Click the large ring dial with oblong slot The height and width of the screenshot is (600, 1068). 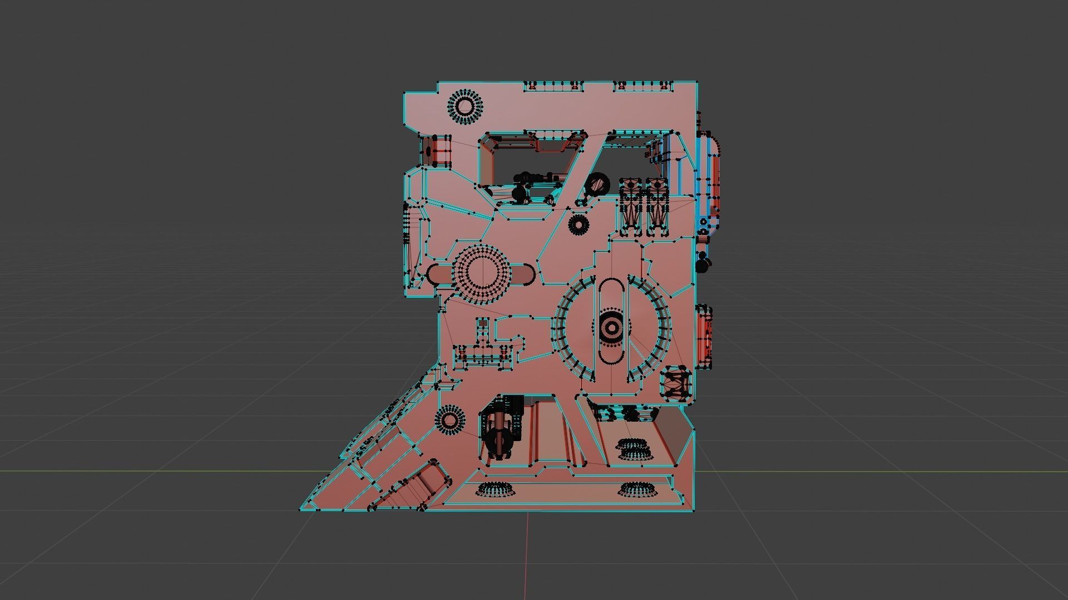(611, 329)
